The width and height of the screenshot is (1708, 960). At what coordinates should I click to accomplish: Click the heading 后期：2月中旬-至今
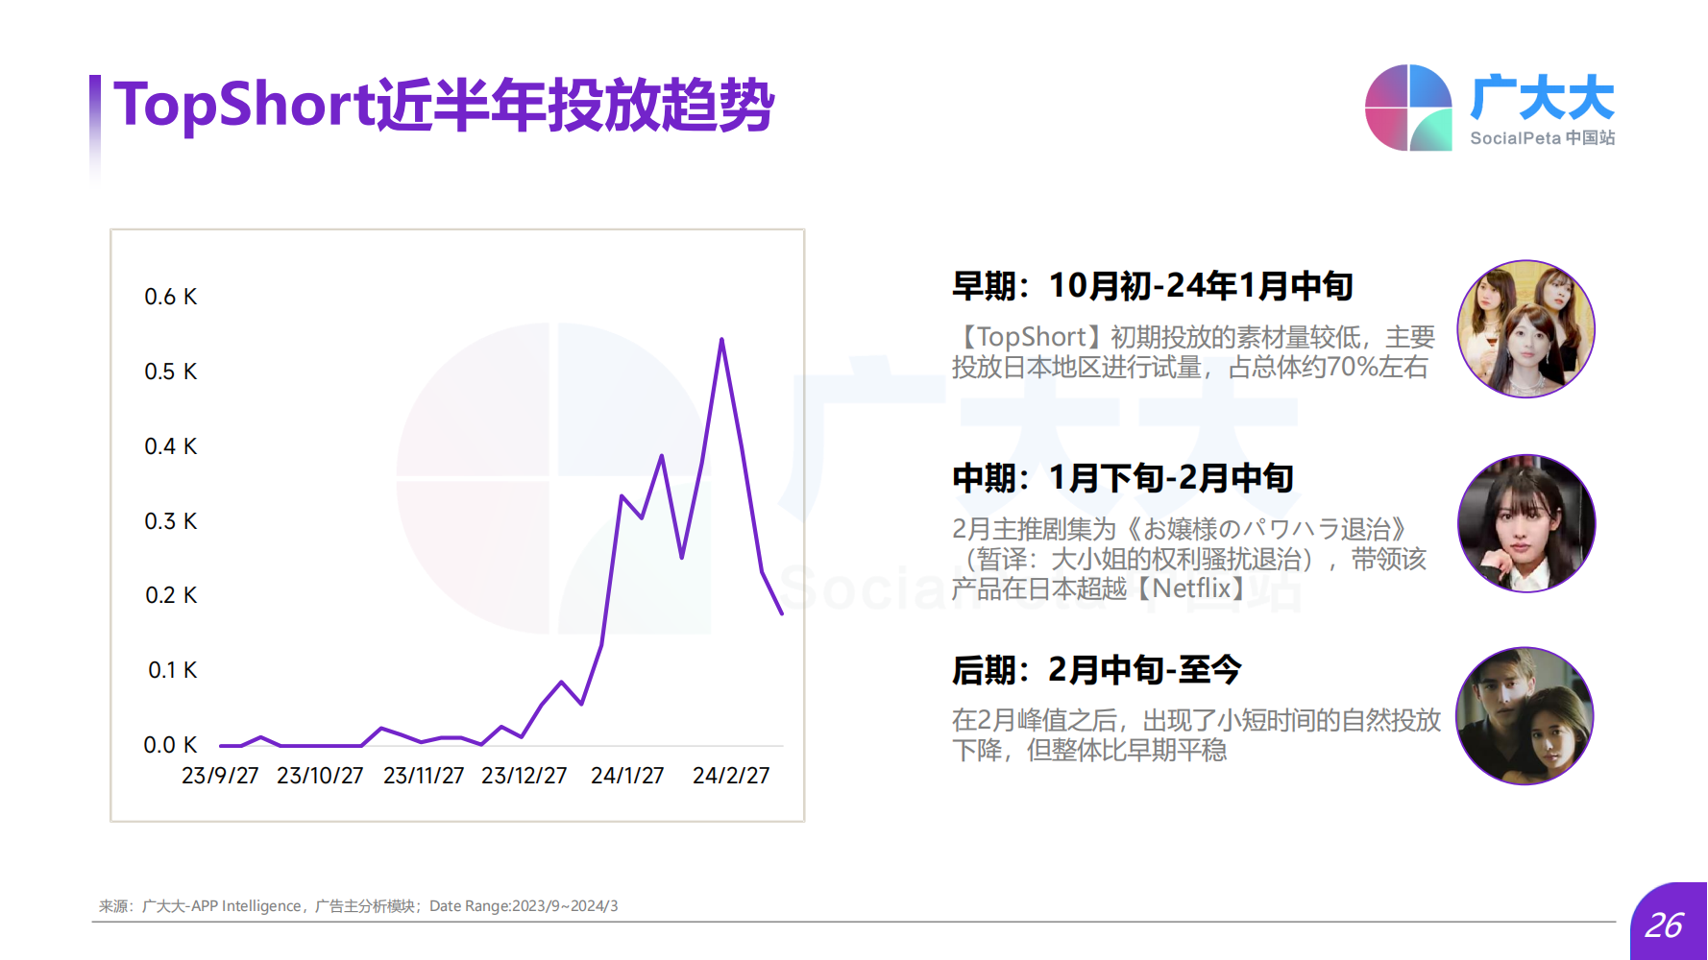pyautogui.click(x=1096, y=669)
